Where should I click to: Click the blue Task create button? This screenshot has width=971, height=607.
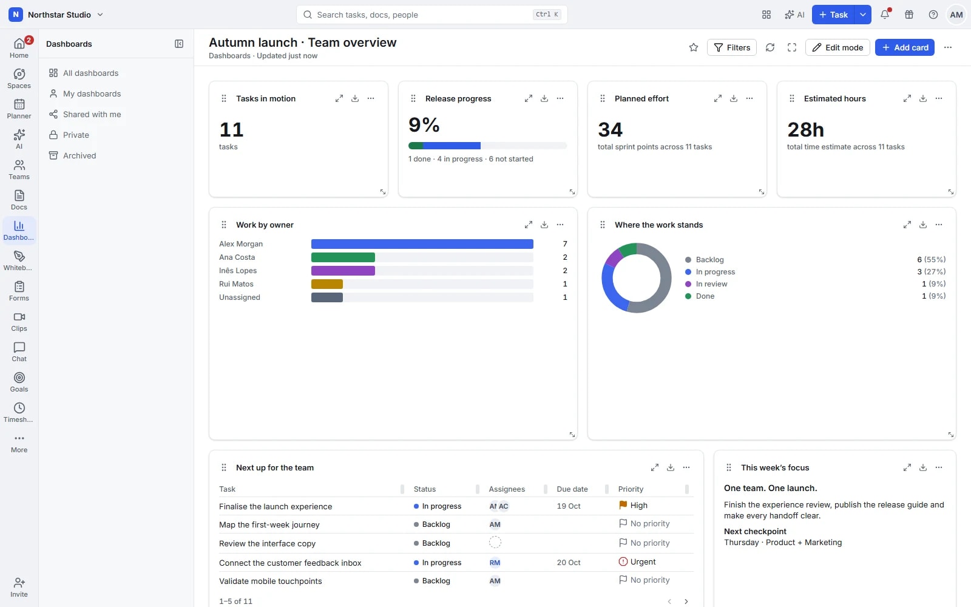click(833, 15)
